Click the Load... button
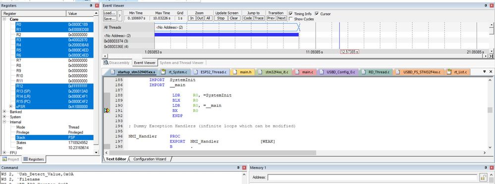The height and width of the screenshot is (184, 495). tap(110, 13)
